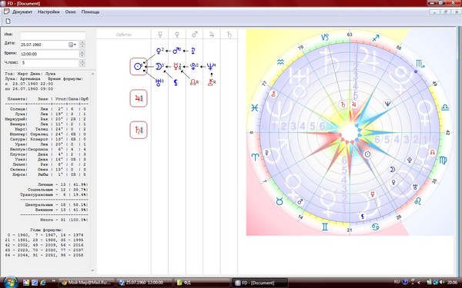Switch to the Мой Мир@Mail.Ru taskbar window
Viewport: 462px width, 288px height.
[x=86, y=283]
